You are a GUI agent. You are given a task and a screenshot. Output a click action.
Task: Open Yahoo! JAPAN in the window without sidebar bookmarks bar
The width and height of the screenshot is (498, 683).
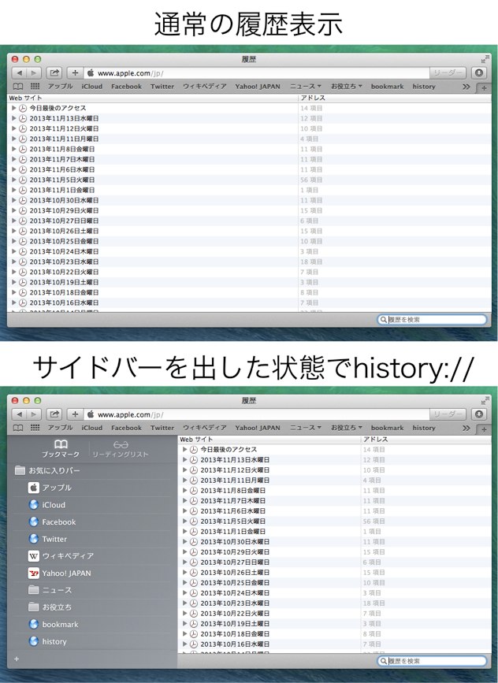click(x=258, y=86)
